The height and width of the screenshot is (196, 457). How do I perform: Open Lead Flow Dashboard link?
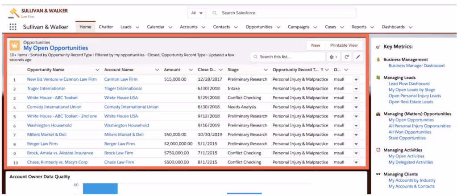409,84
